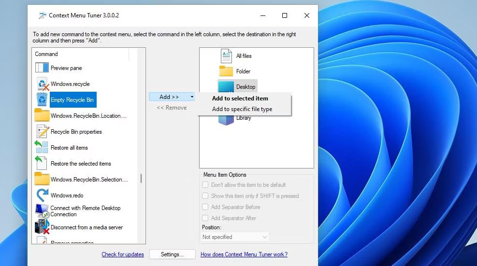The image size is (477, 266).
Task: Select the Restore all items icon
Action: (x=42, y=147)
